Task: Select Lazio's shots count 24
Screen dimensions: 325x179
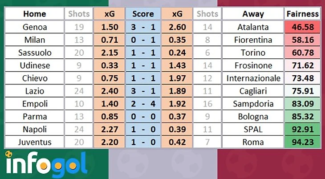Action: pos(79,91)
